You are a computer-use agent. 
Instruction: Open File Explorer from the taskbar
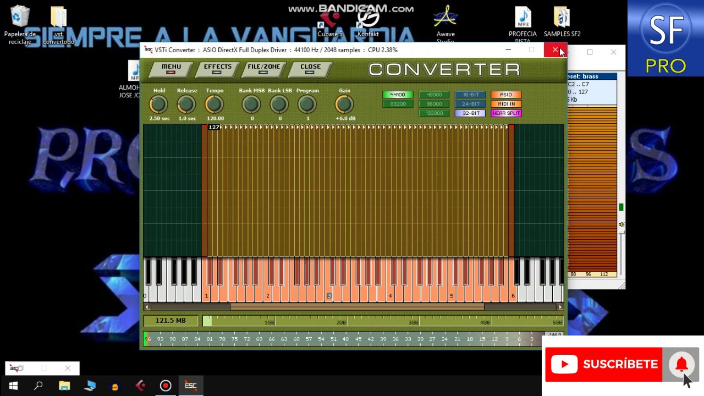(64, 386)
